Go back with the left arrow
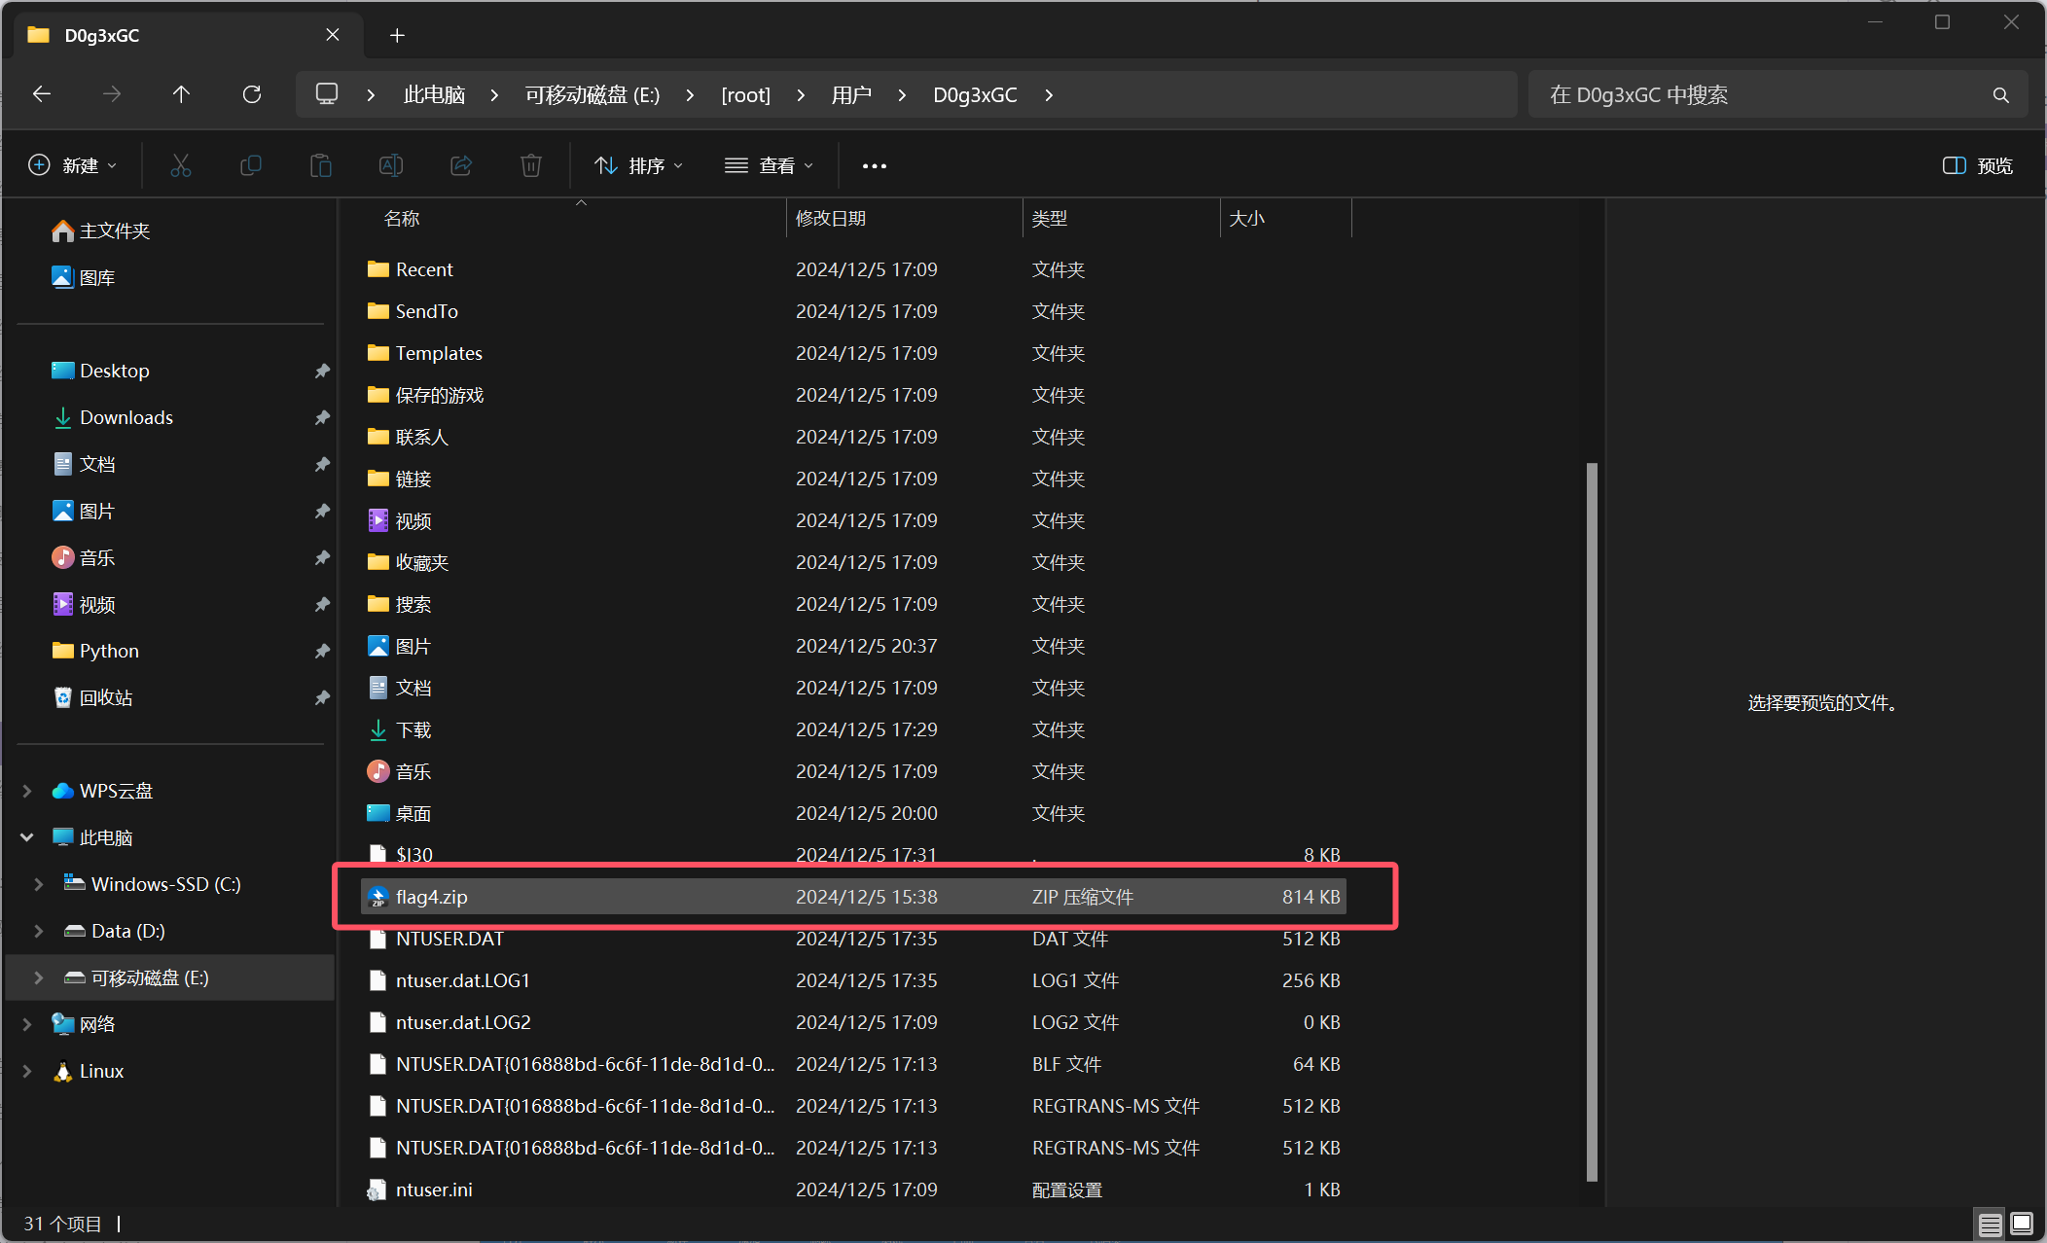Image resolution: width=2047 pixels, height=1243 pixels. point(42,94)
